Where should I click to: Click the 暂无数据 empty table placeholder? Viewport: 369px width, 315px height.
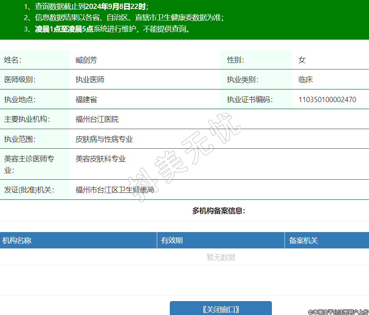click(x=221, y=257)
